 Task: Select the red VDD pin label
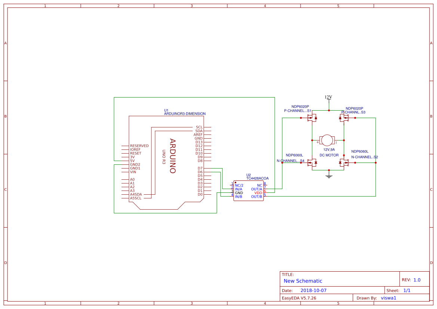(258, 193)
